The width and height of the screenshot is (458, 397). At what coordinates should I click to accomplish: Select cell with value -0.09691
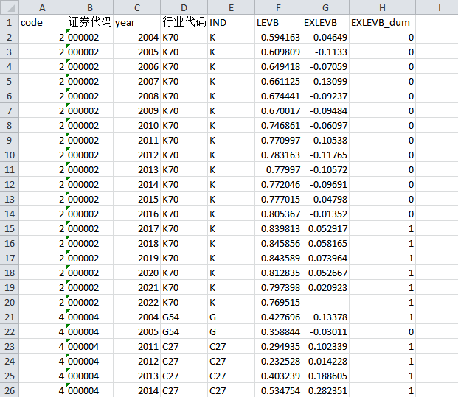click(x=325, y=184)
